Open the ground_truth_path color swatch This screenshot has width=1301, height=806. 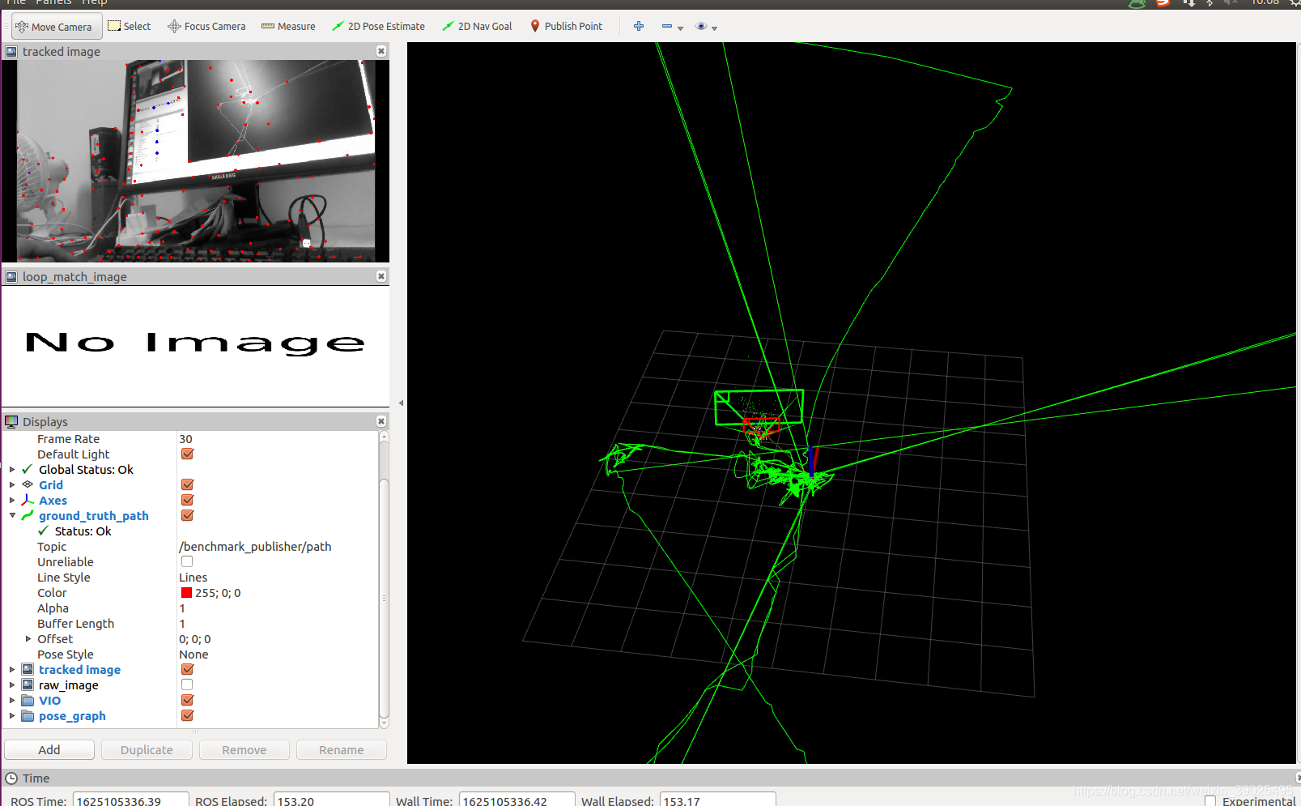(185, 592)
